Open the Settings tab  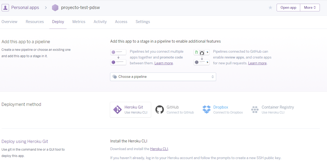coord(143,22)
